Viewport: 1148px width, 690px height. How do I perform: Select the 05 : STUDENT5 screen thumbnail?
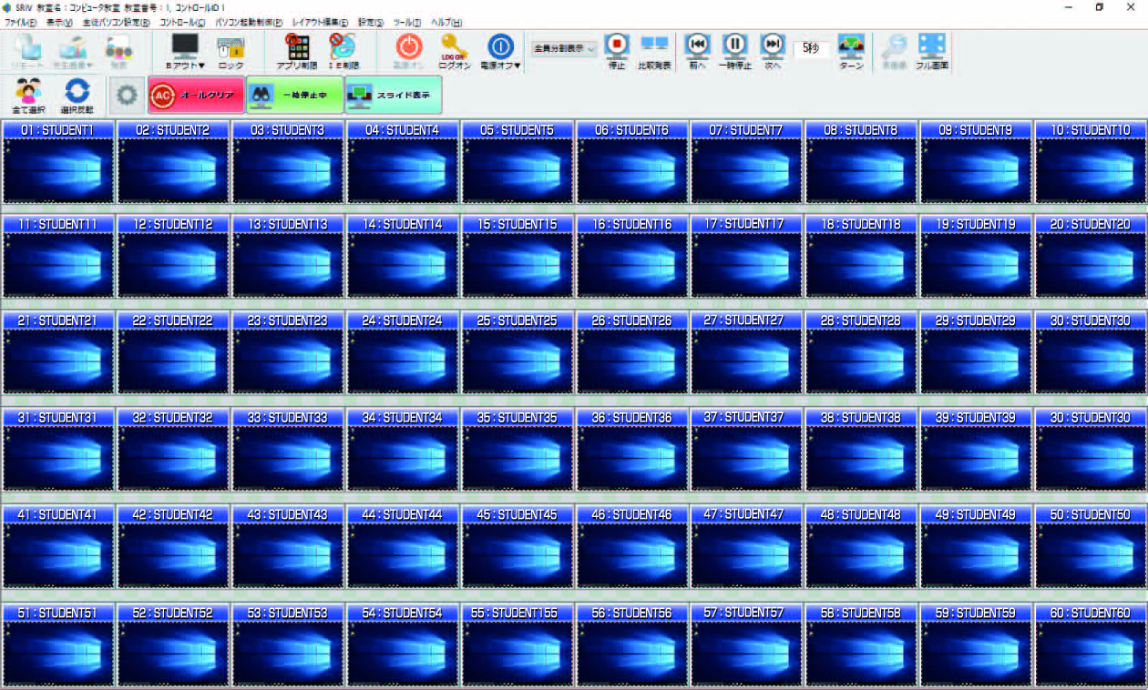click(517, 170)
